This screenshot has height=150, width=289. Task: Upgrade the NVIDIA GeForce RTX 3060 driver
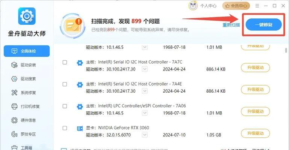tap(255, 133)
